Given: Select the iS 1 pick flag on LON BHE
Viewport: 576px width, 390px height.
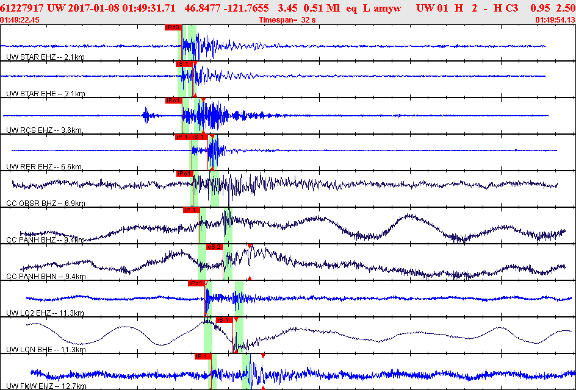Looking at the screenshot, I should coord(224,320).
